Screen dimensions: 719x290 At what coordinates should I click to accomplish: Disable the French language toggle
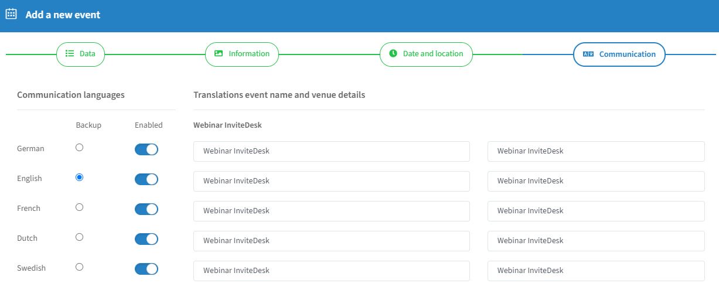(x=146, y=209)
